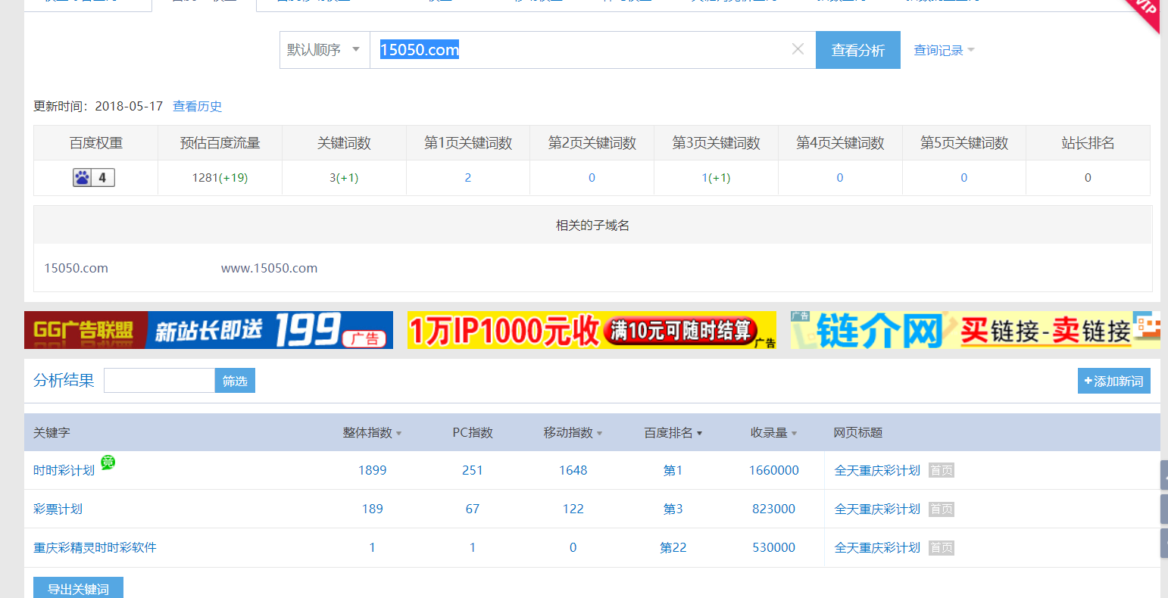Click the www.15050.com subdomain
Image resolution: width=1168 pixels, height=598 pixels.
(269, 268)
